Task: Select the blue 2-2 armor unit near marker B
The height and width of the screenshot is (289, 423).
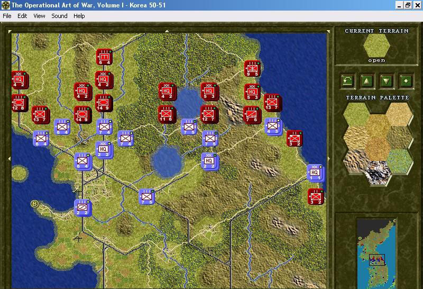Action: click(82, 207)
